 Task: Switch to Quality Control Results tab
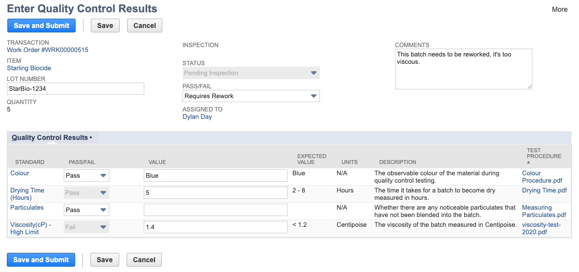coord(52,137)
